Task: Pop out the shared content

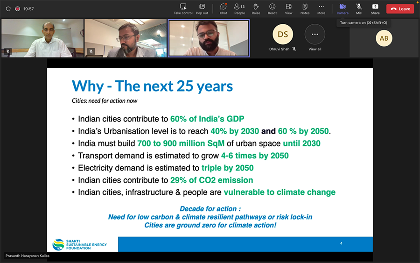Action: [x=202, y=9]
